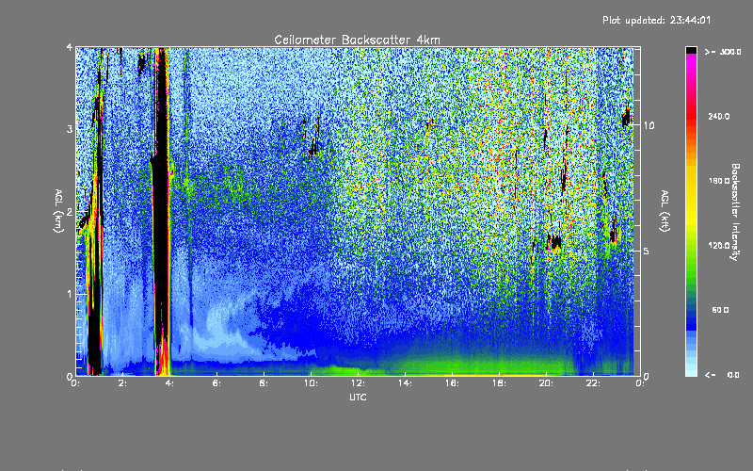Click the '120.0' colorbar value

point(719,245)
